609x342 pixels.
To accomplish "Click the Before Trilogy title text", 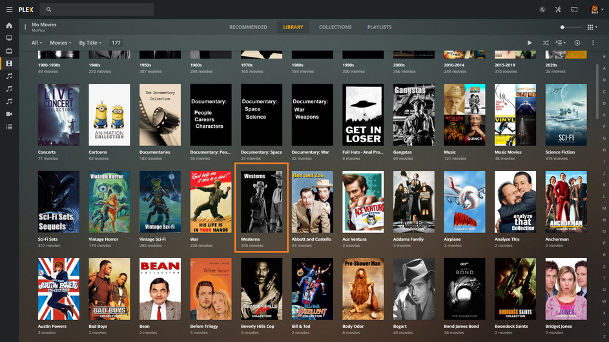I will (204, 327).
